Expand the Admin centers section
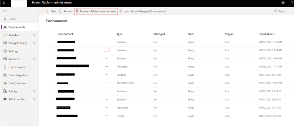Image resolution: width=294 pixels, height=126 pixels. pos(34,99)
